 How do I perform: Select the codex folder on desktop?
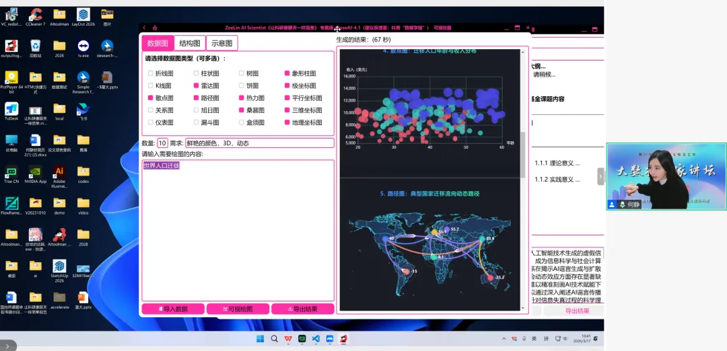point(83,175)
